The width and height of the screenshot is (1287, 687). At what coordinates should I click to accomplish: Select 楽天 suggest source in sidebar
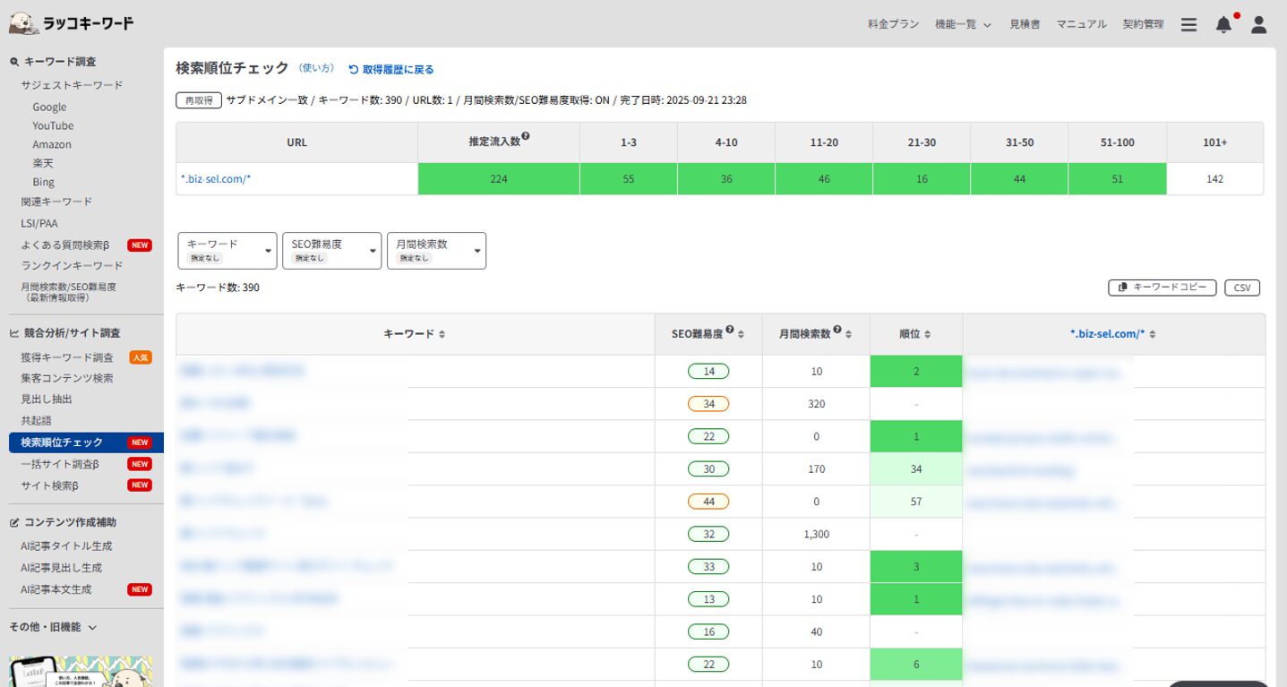43,163
